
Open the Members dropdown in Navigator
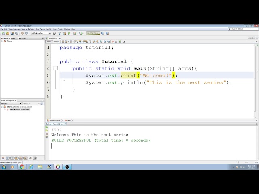pyautogui.click(x=11, y=104)
